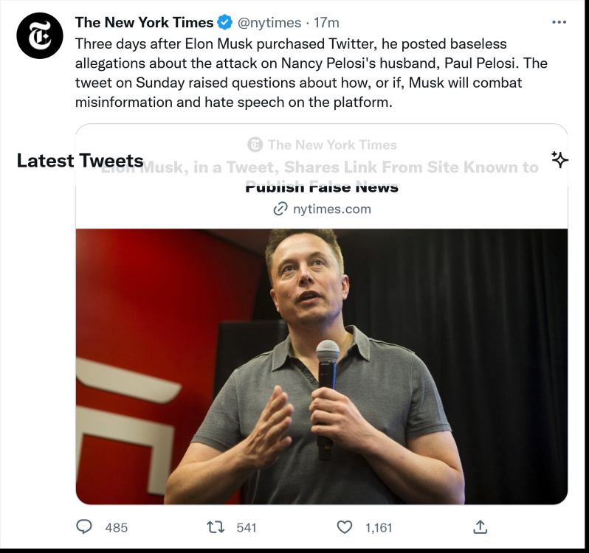Click the sparkle icon beside Latest Tweets

tap(559, 160)
